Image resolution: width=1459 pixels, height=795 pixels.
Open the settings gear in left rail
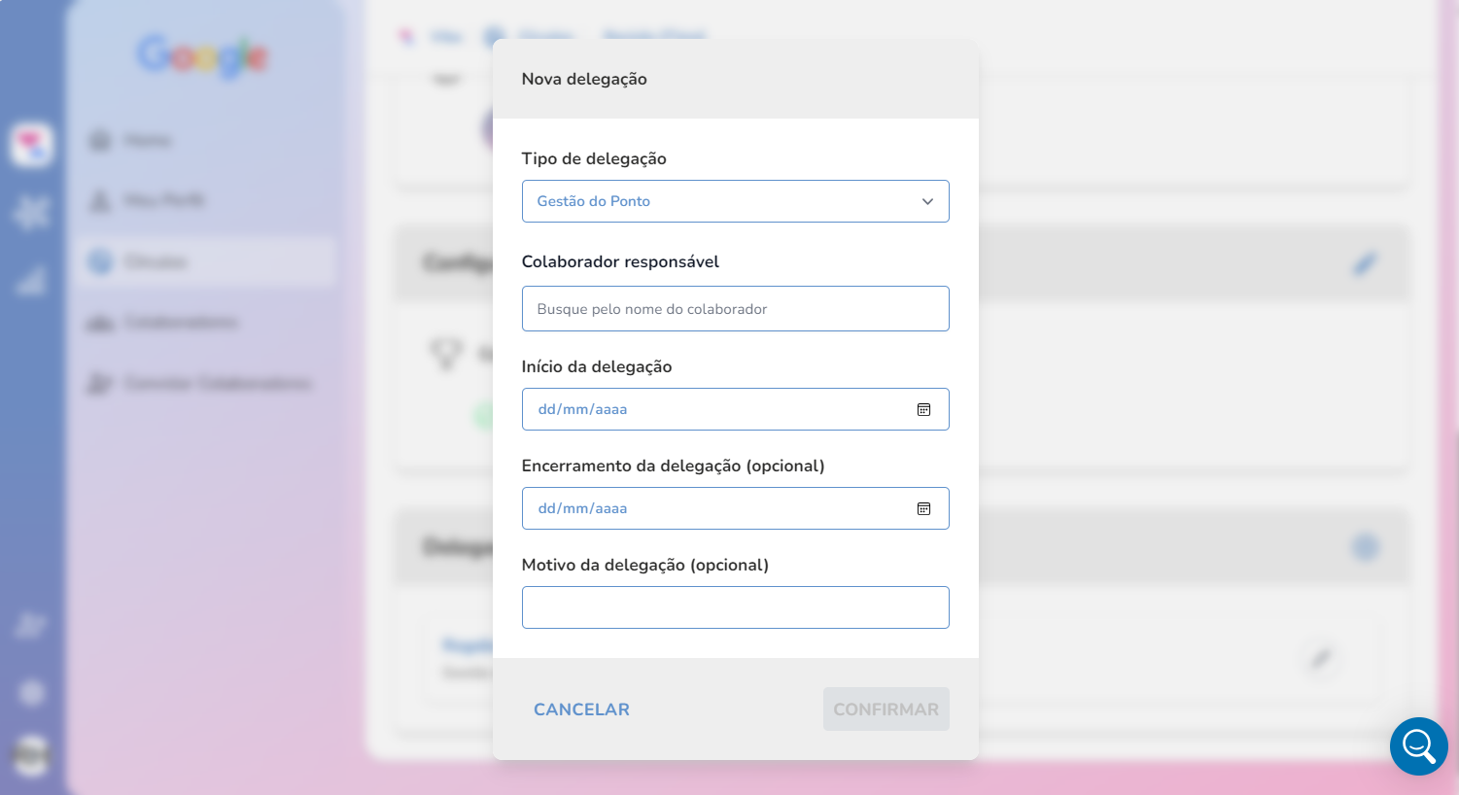(x=32, y=692)
